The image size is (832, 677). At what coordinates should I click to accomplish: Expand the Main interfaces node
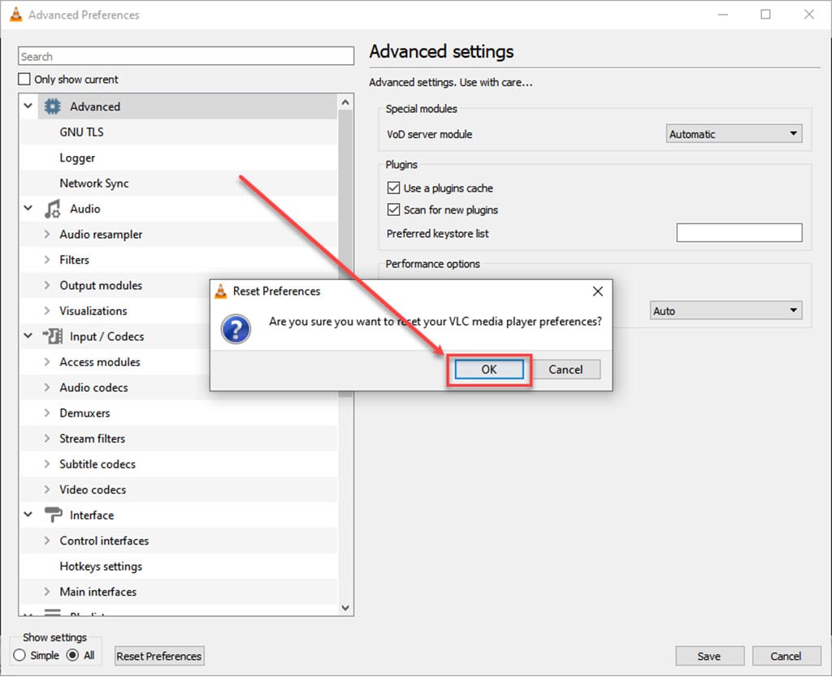click(47, 591)
